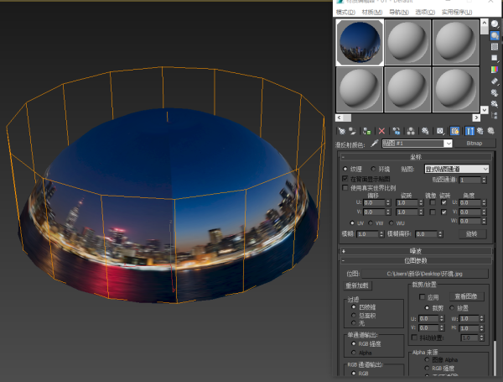
Task: Click the 重新加载 button
Action: [357, 285]
